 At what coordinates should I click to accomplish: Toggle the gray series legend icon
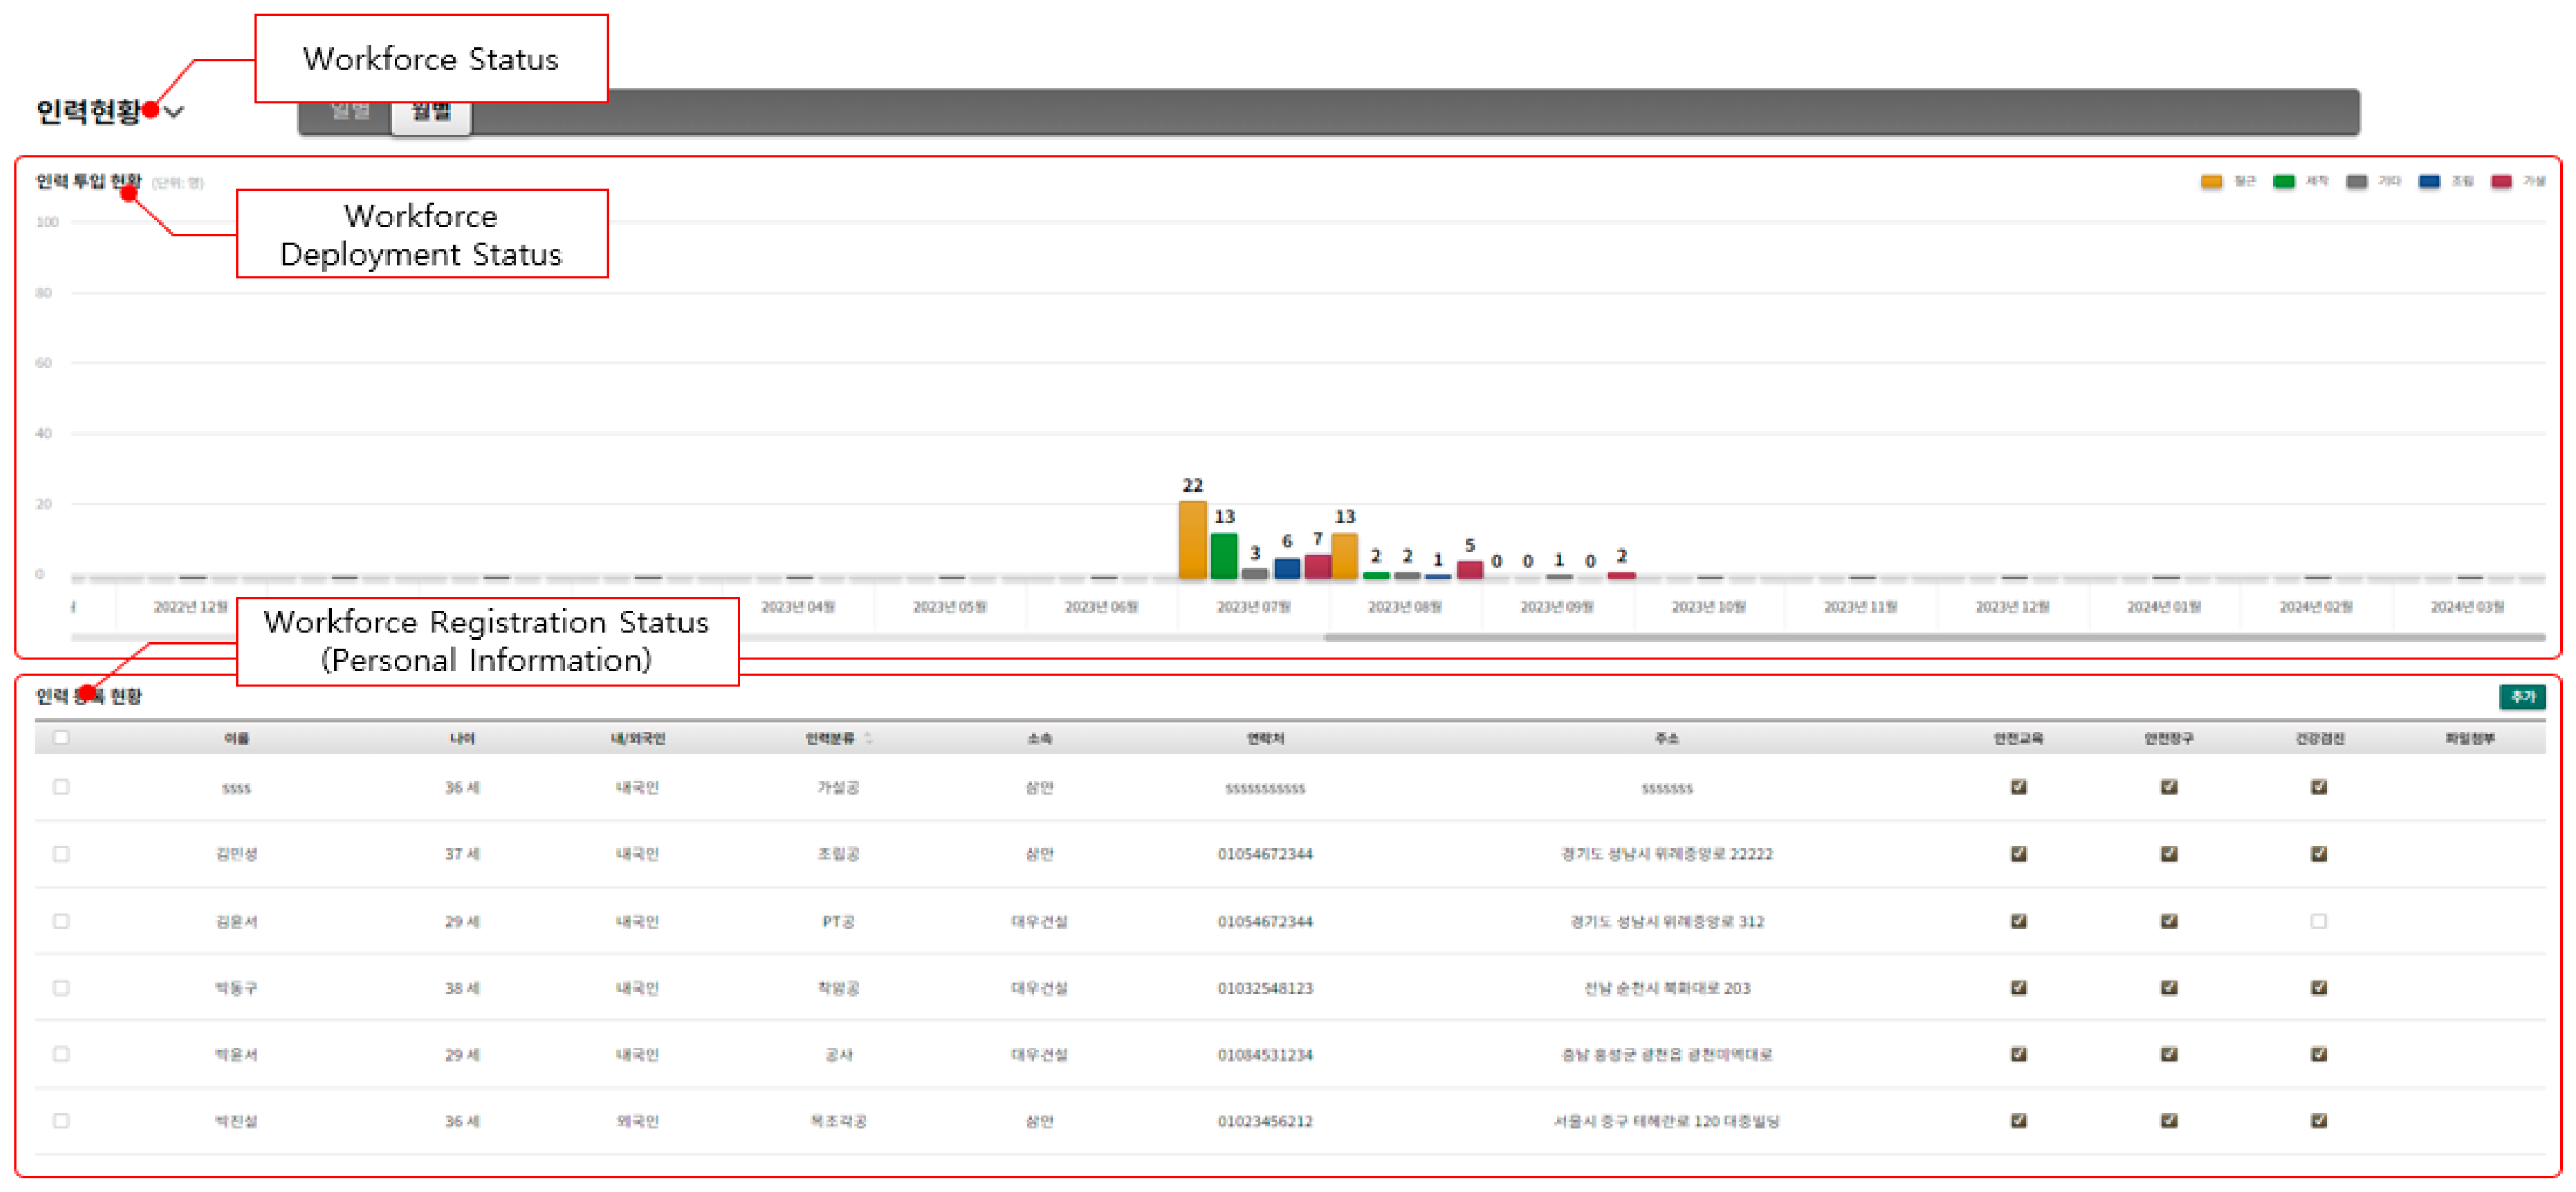pyautogui.click(x=2357, y=181)
